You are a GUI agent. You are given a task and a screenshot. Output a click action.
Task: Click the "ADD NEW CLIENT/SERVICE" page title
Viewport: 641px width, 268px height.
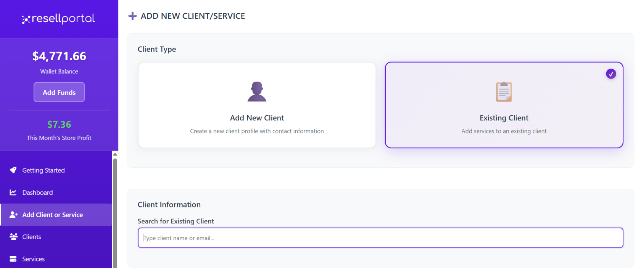pos(193,16)
